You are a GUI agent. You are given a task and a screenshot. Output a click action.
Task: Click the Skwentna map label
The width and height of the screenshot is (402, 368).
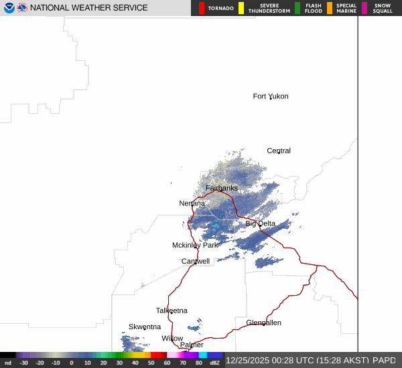(145, 327)
